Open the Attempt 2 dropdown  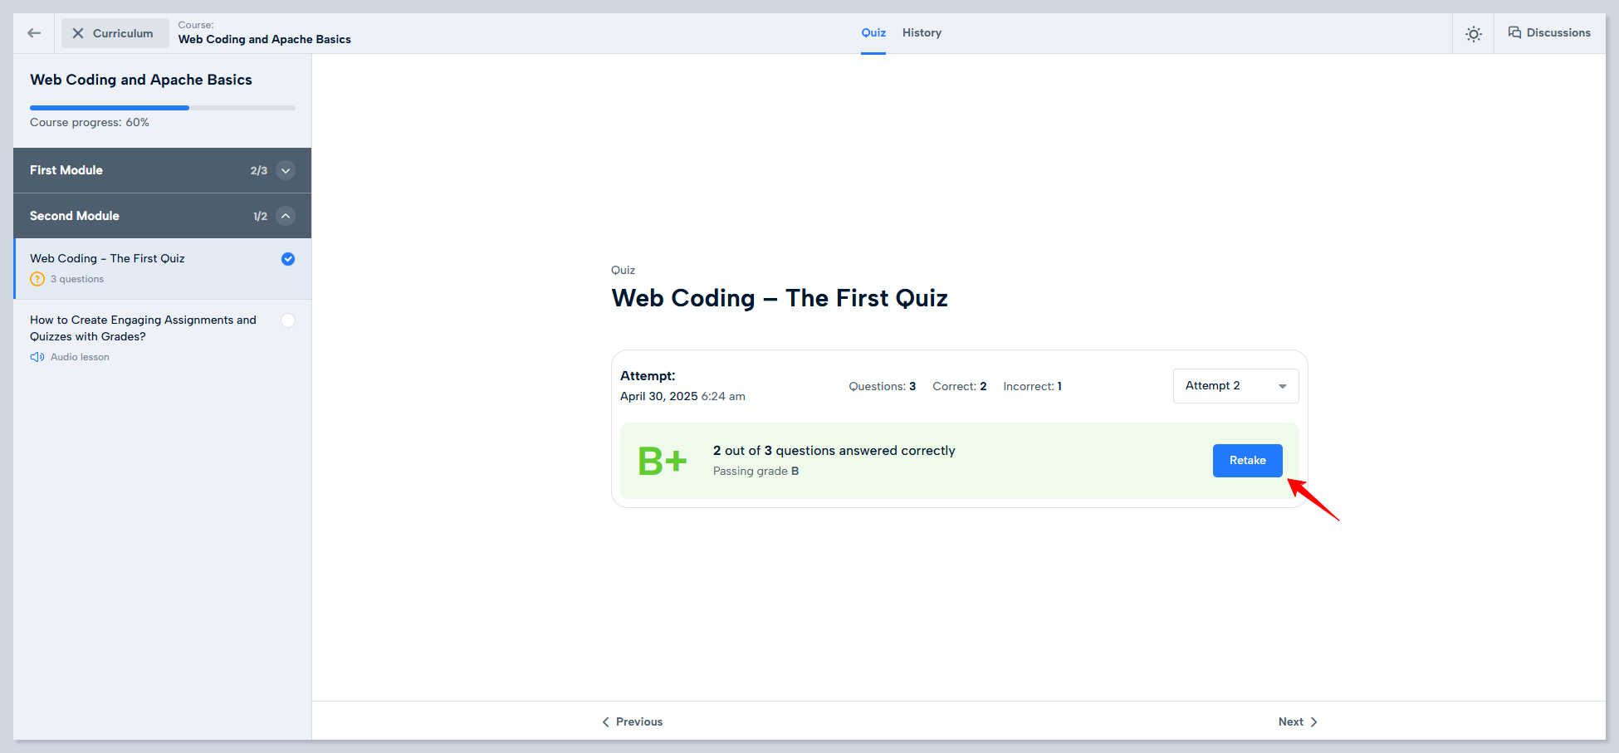[1235, 386]
